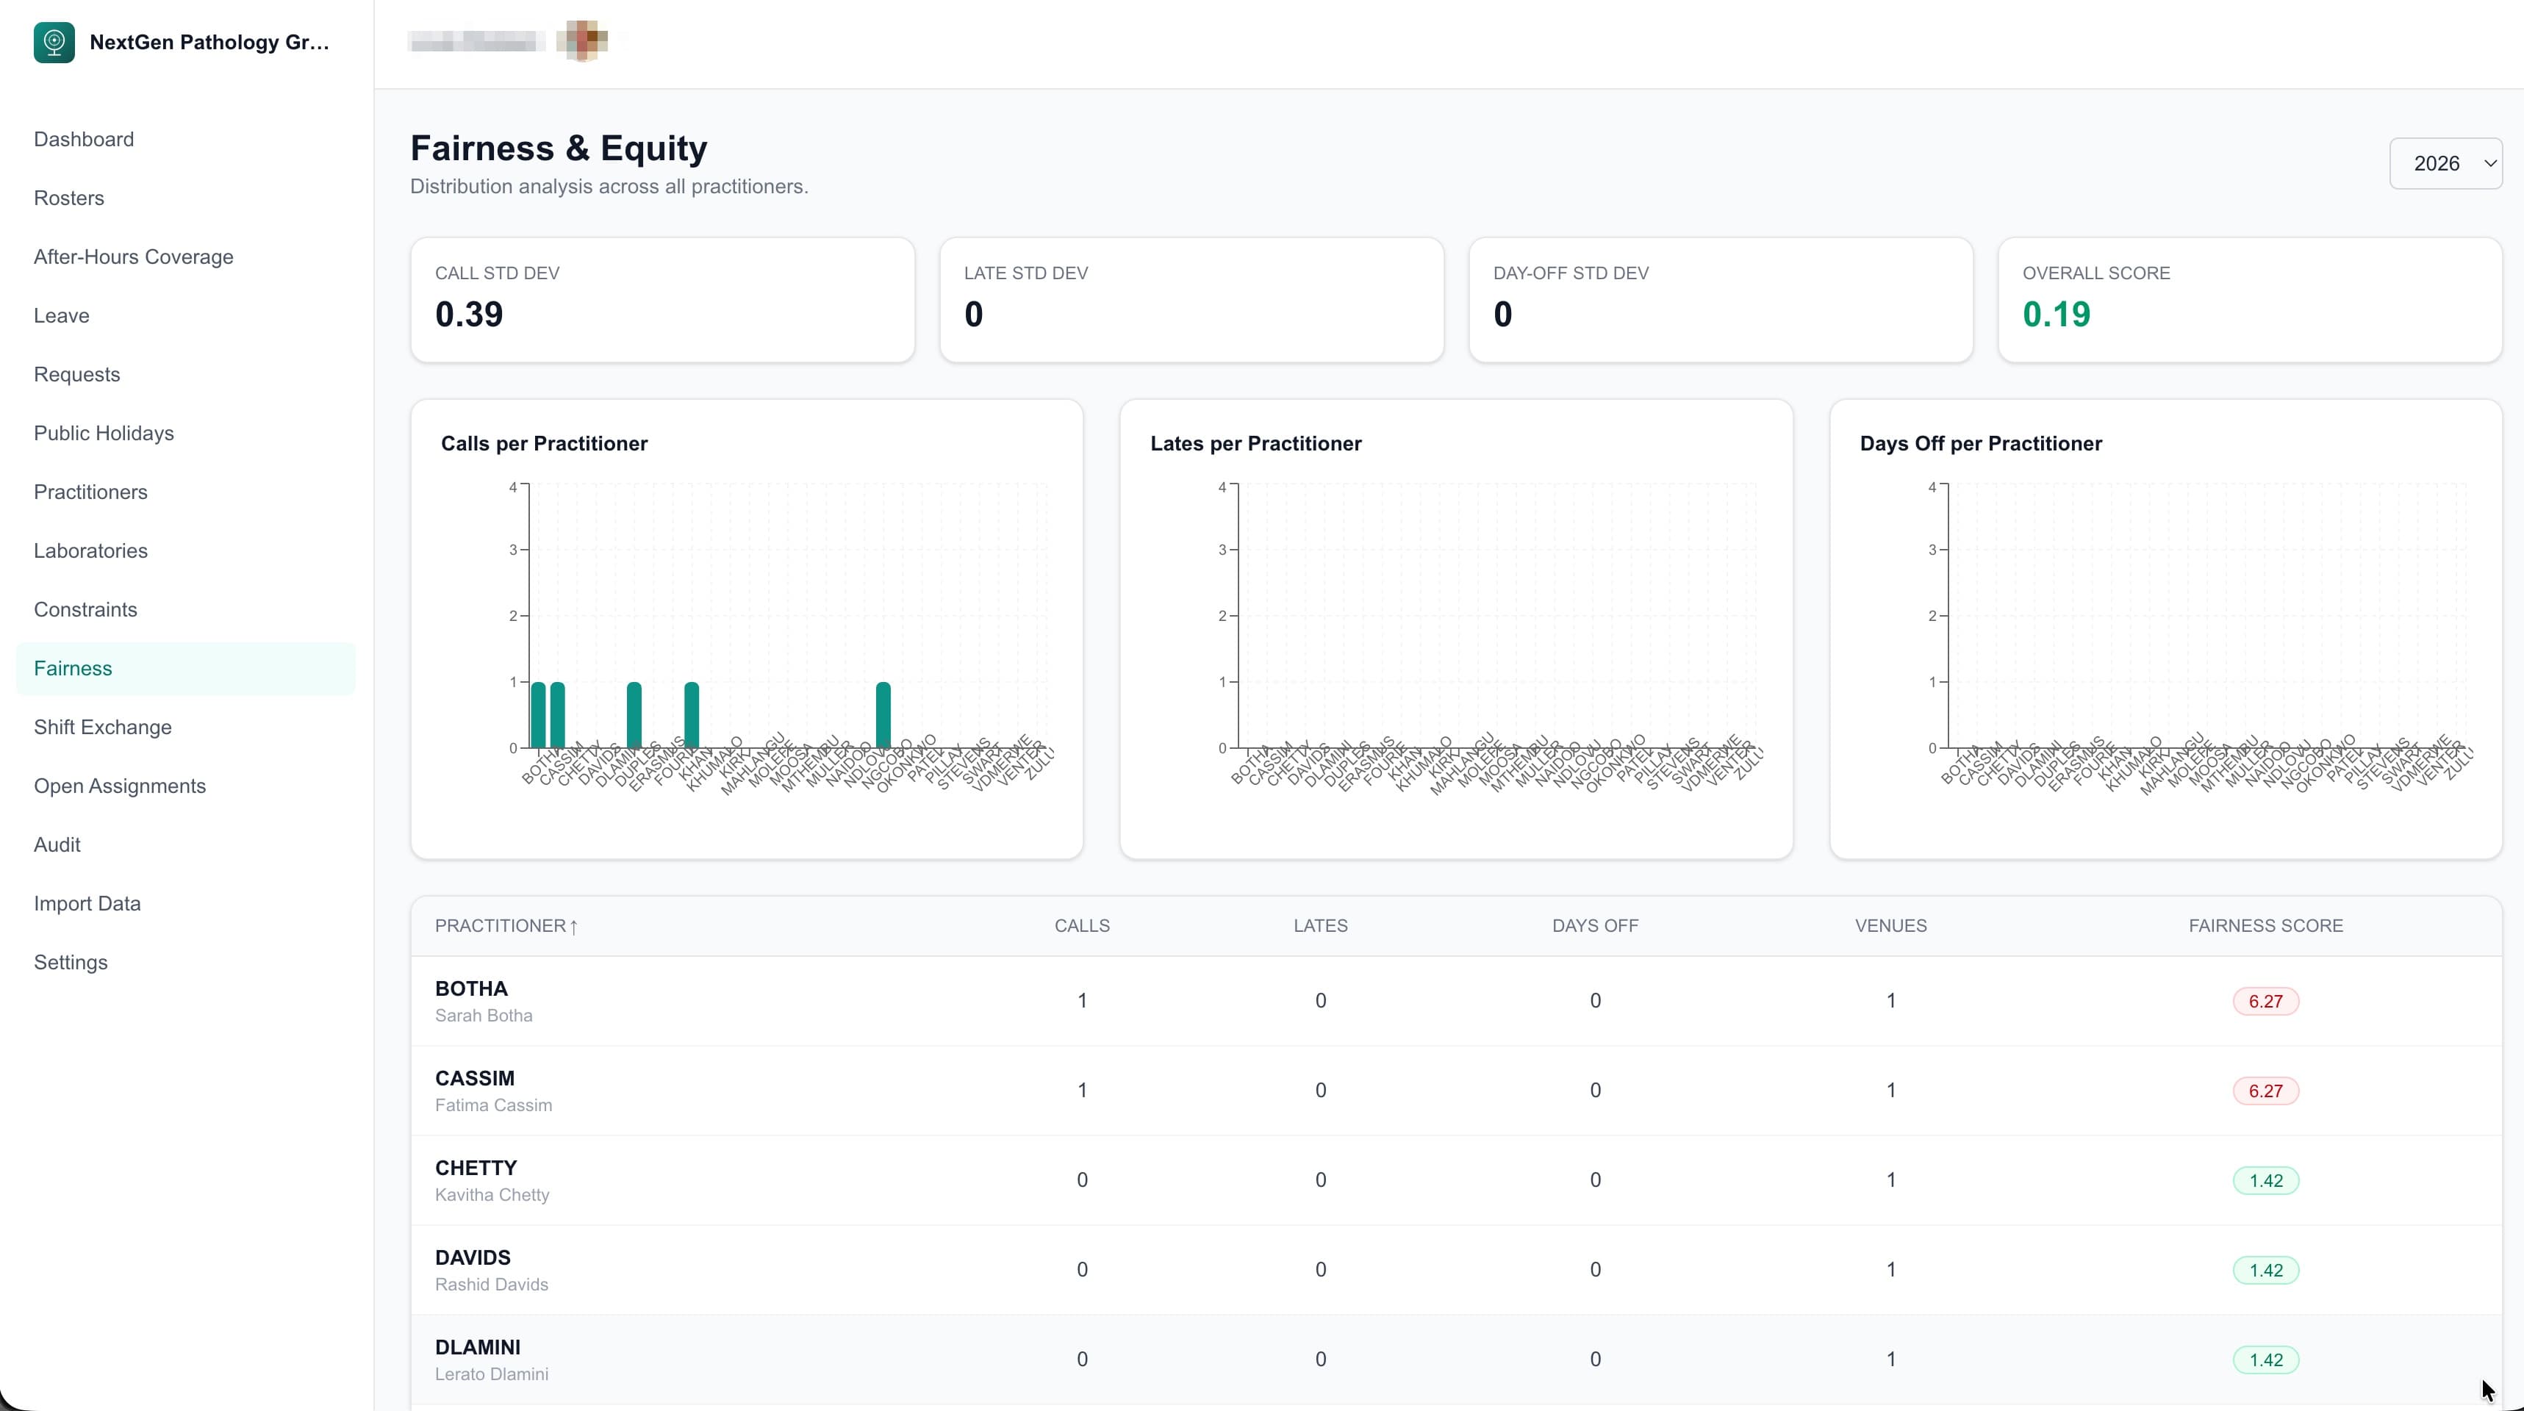The width and height of the screenshot is (2524, 1411).
Task: Open the Laboratories page
Action: tap(90, 550)
